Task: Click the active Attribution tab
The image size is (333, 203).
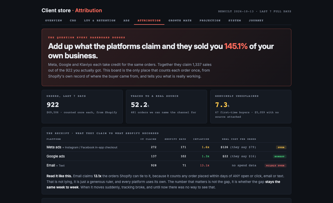Action: [x=149, y=21]
